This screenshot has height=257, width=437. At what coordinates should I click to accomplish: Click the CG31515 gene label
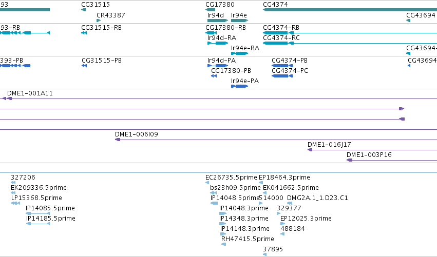(96, 5)
